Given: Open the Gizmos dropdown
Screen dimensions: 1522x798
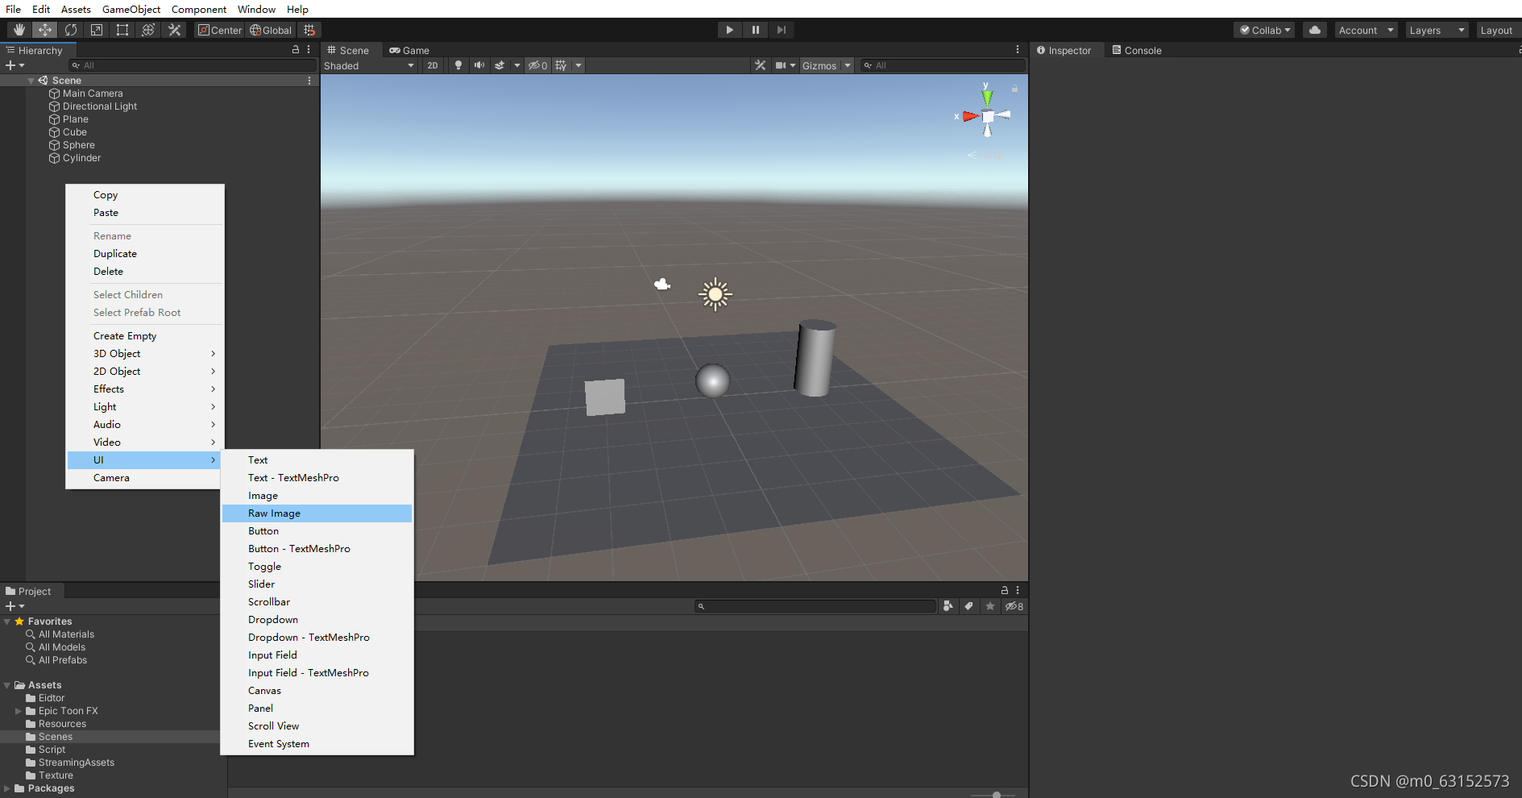Looking at the screenshot, I should pos(826,65).
